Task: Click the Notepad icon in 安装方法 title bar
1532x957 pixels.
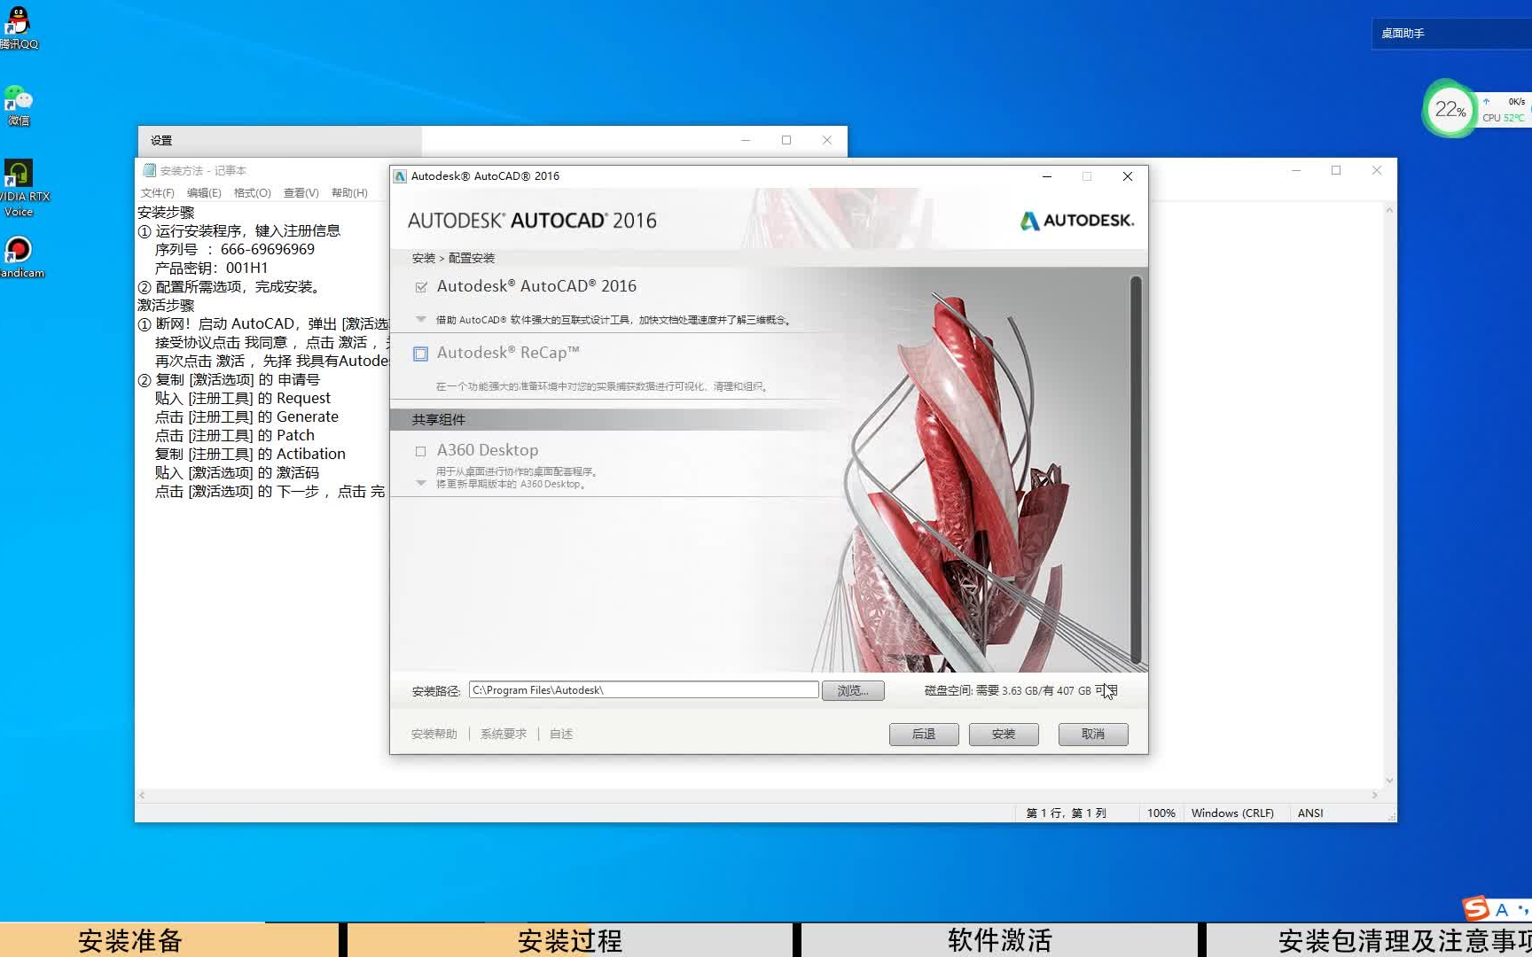Action: pyautogui.click(x=148, y=169)
